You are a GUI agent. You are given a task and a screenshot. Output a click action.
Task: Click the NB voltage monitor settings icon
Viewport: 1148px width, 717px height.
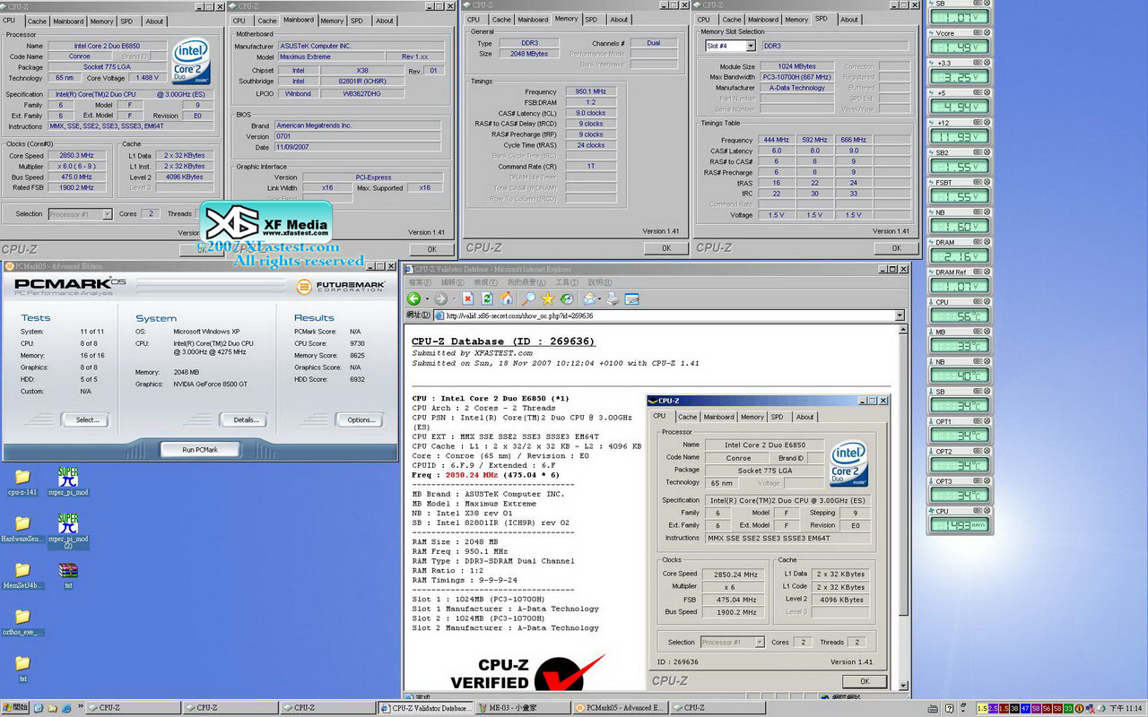pyautogui.click(x=977, y=212)
